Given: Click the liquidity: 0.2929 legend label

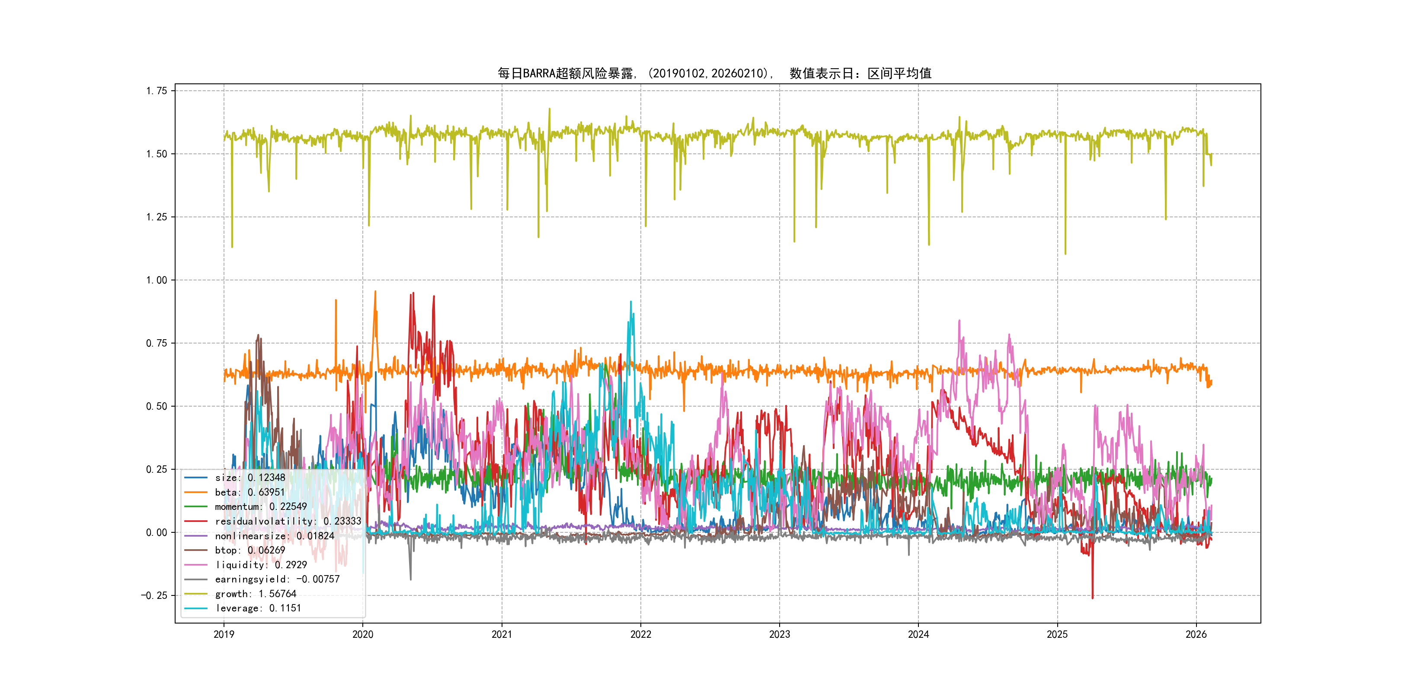Looking at the screenshot, I should click(x=261, y=565).
